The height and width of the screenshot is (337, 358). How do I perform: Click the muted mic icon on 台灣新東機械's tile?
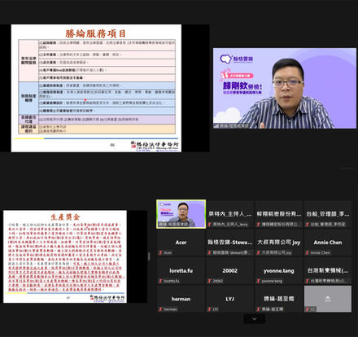click(x=308, y=281)
